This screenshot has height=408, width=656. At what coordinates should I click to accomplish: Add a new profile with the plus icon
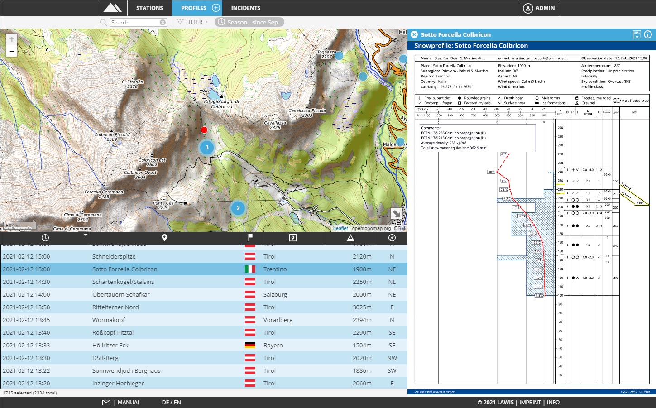click(216, 8)
